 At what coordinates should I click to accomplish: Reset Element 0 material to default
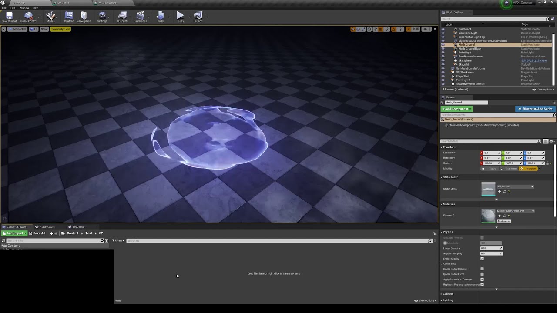point(509,216)
